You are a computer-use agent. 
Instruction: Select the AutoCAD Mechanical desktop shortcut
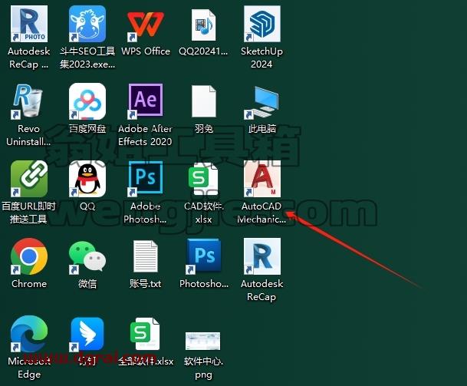[x=262, y=179]
